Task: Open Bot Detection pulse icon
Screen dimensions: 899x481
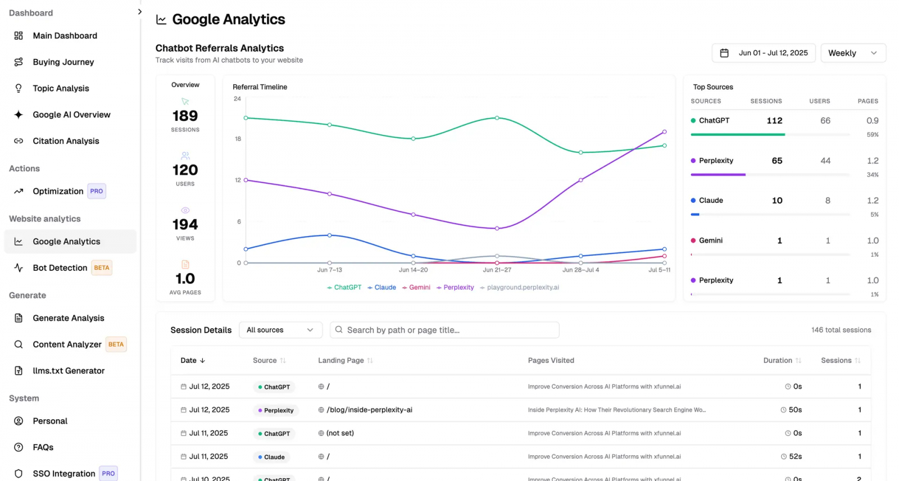Action: [x=19, y=268]
